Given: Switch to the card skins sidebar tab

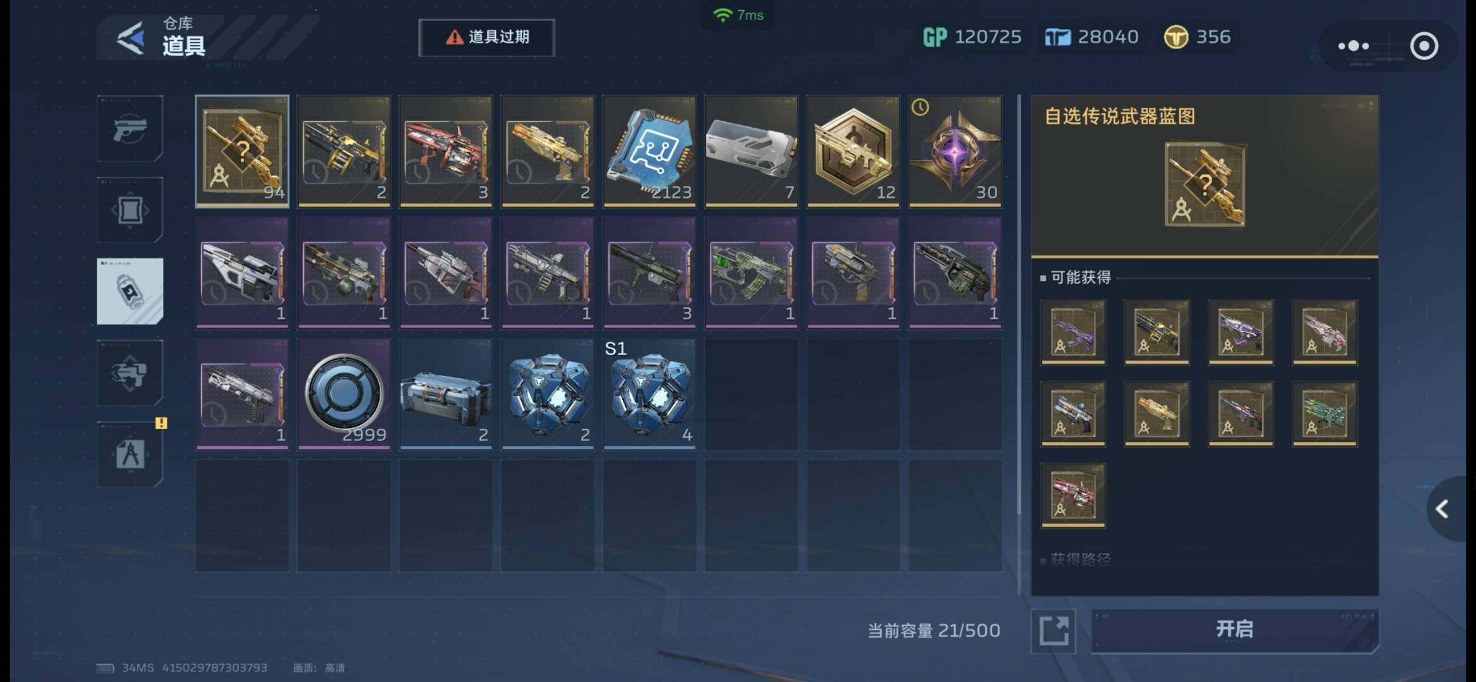Looking at the screenshot, I should click(x=130, y=210).
